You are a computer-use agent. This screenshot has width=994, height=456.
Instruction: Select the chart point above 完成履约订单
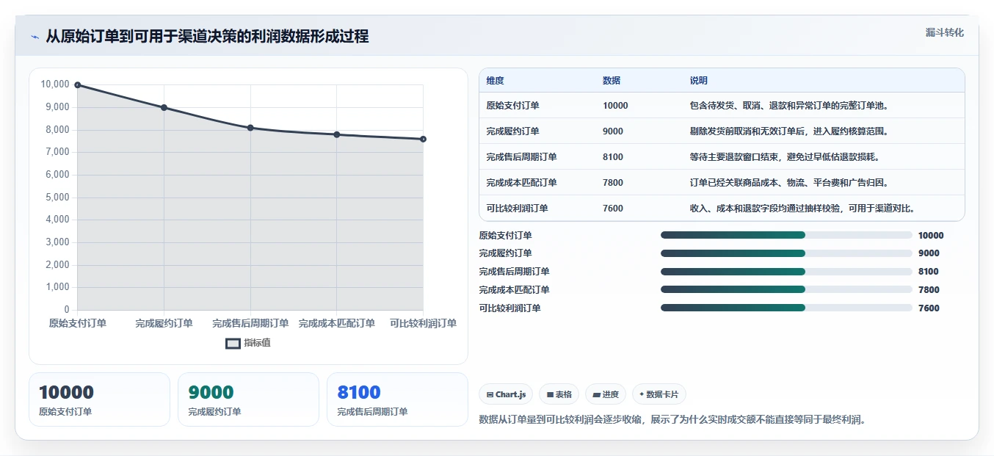click(x=164, y=107)
